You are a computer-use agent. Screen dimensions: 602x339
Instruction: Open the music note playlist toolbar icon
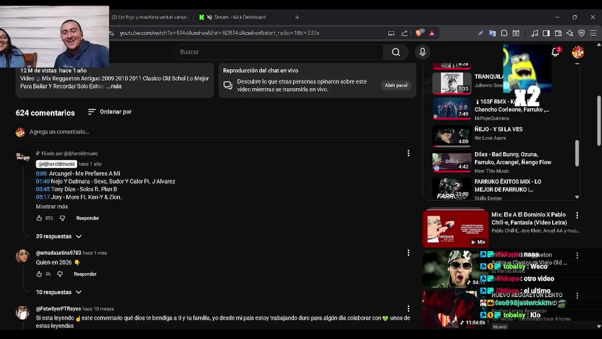click(535, 33)
